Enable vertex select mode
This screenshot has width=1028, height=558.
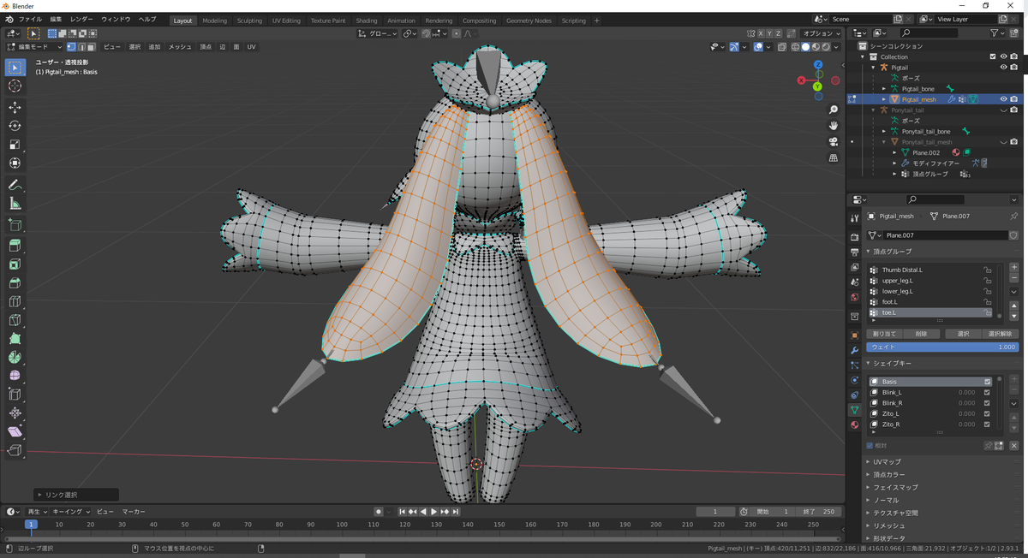pos(70,47)
